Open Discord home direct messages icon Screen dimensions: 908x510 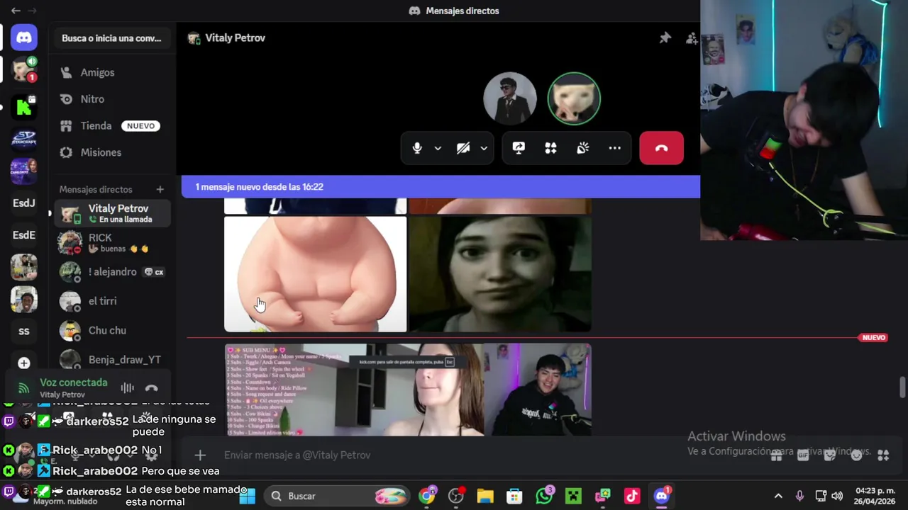click(x=24, y=38)
